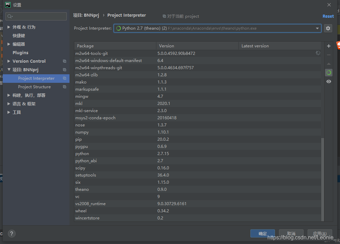The width and height of the screenshot is (340, 244).
Task: Sort by the Latest version column header
Action: (280, 46)
